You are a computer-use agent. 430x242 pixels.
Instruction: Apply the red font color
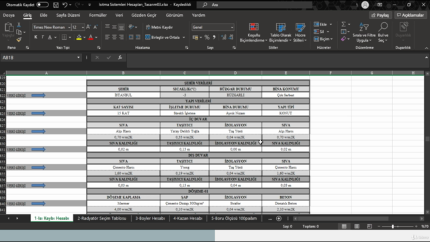(x=91, y=37)
